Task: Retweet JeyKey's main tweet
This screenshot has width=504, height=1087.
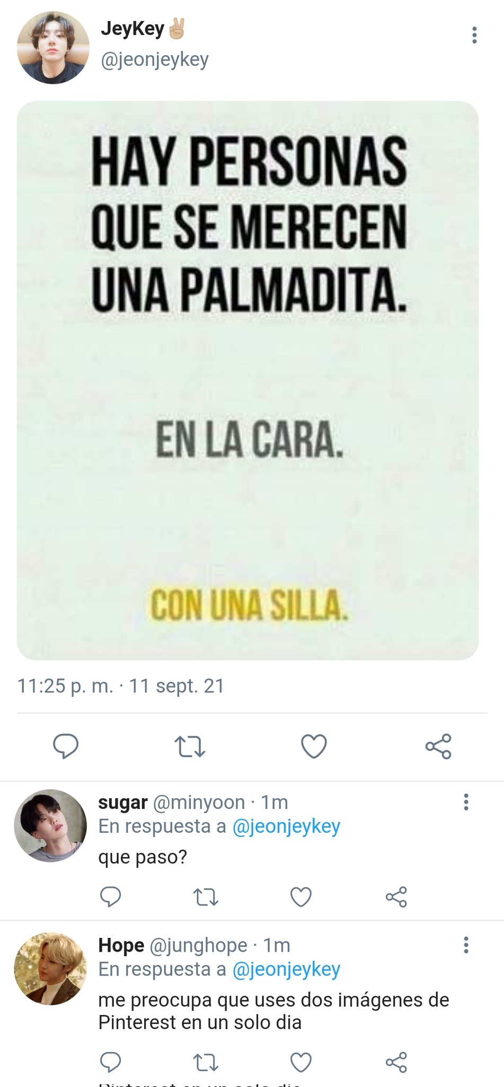Action: [x=190, y=746]
